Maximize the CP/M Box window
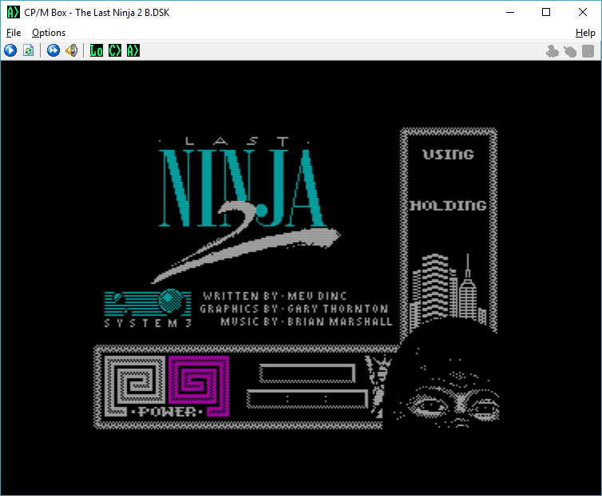602x496 pixels. coord(546,12)
